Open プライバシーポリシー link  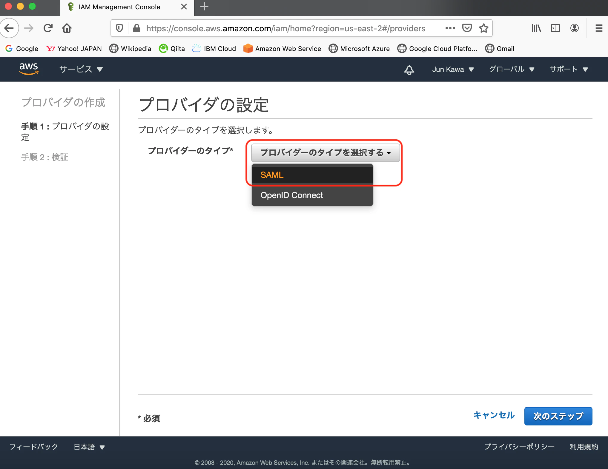click(519, 447)
